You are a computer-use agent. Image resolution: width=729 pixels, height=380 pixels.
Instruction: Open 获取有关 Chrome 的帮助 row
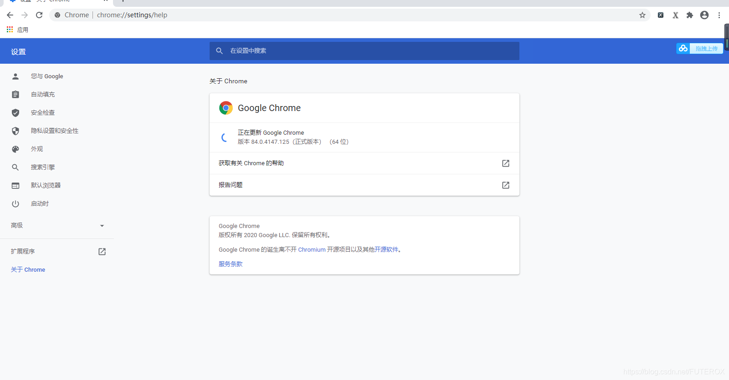[364, 163]
